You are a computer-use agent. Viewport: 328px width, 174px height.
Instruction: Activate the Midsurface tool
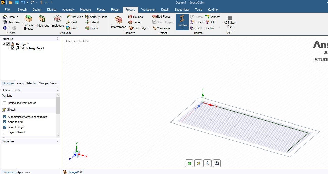point(42,21)
